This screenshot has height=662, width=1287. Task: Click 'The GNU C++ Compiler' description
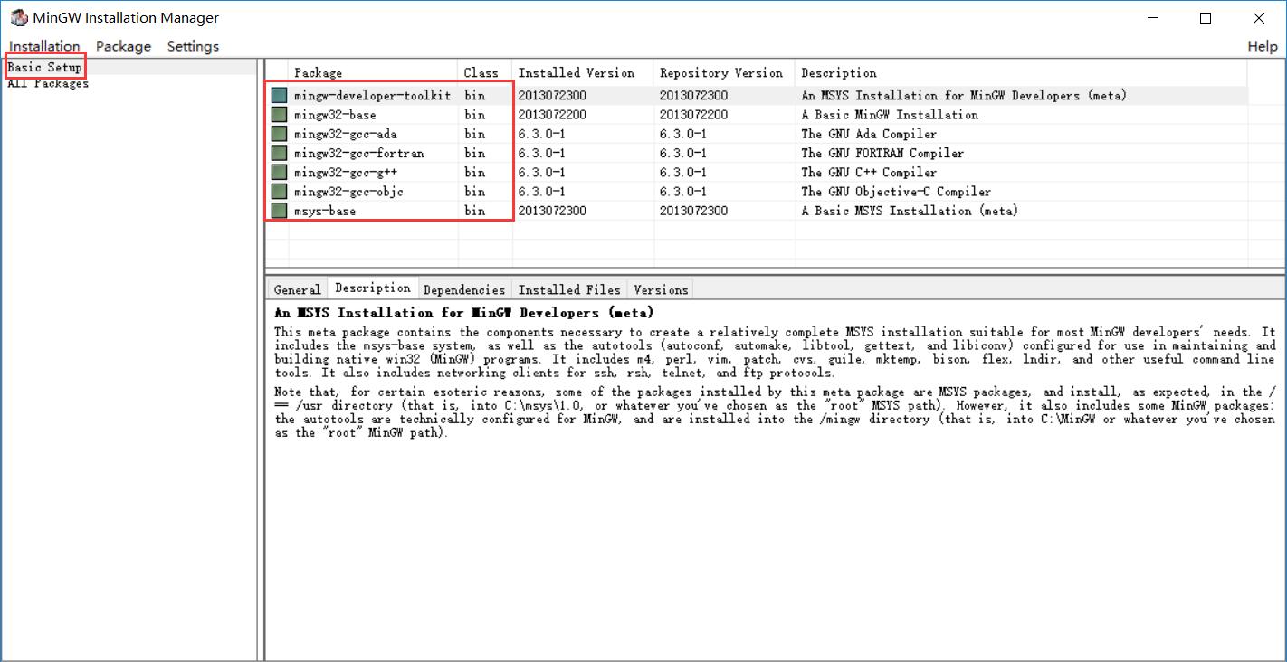click(869, 172)
